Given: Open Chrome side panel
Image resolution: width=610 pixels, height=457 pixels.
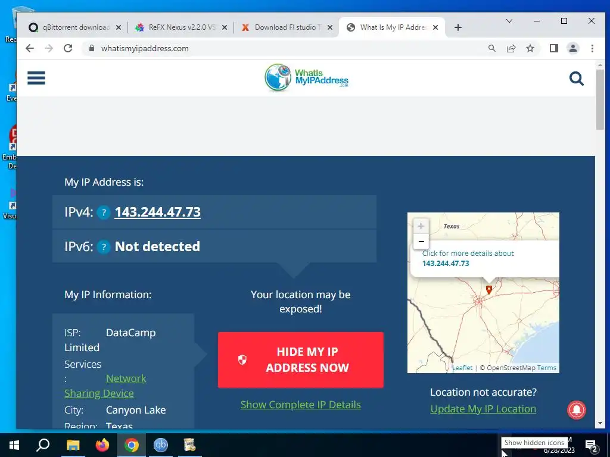Looking at the screenshot, I should (x=554, y=48).
